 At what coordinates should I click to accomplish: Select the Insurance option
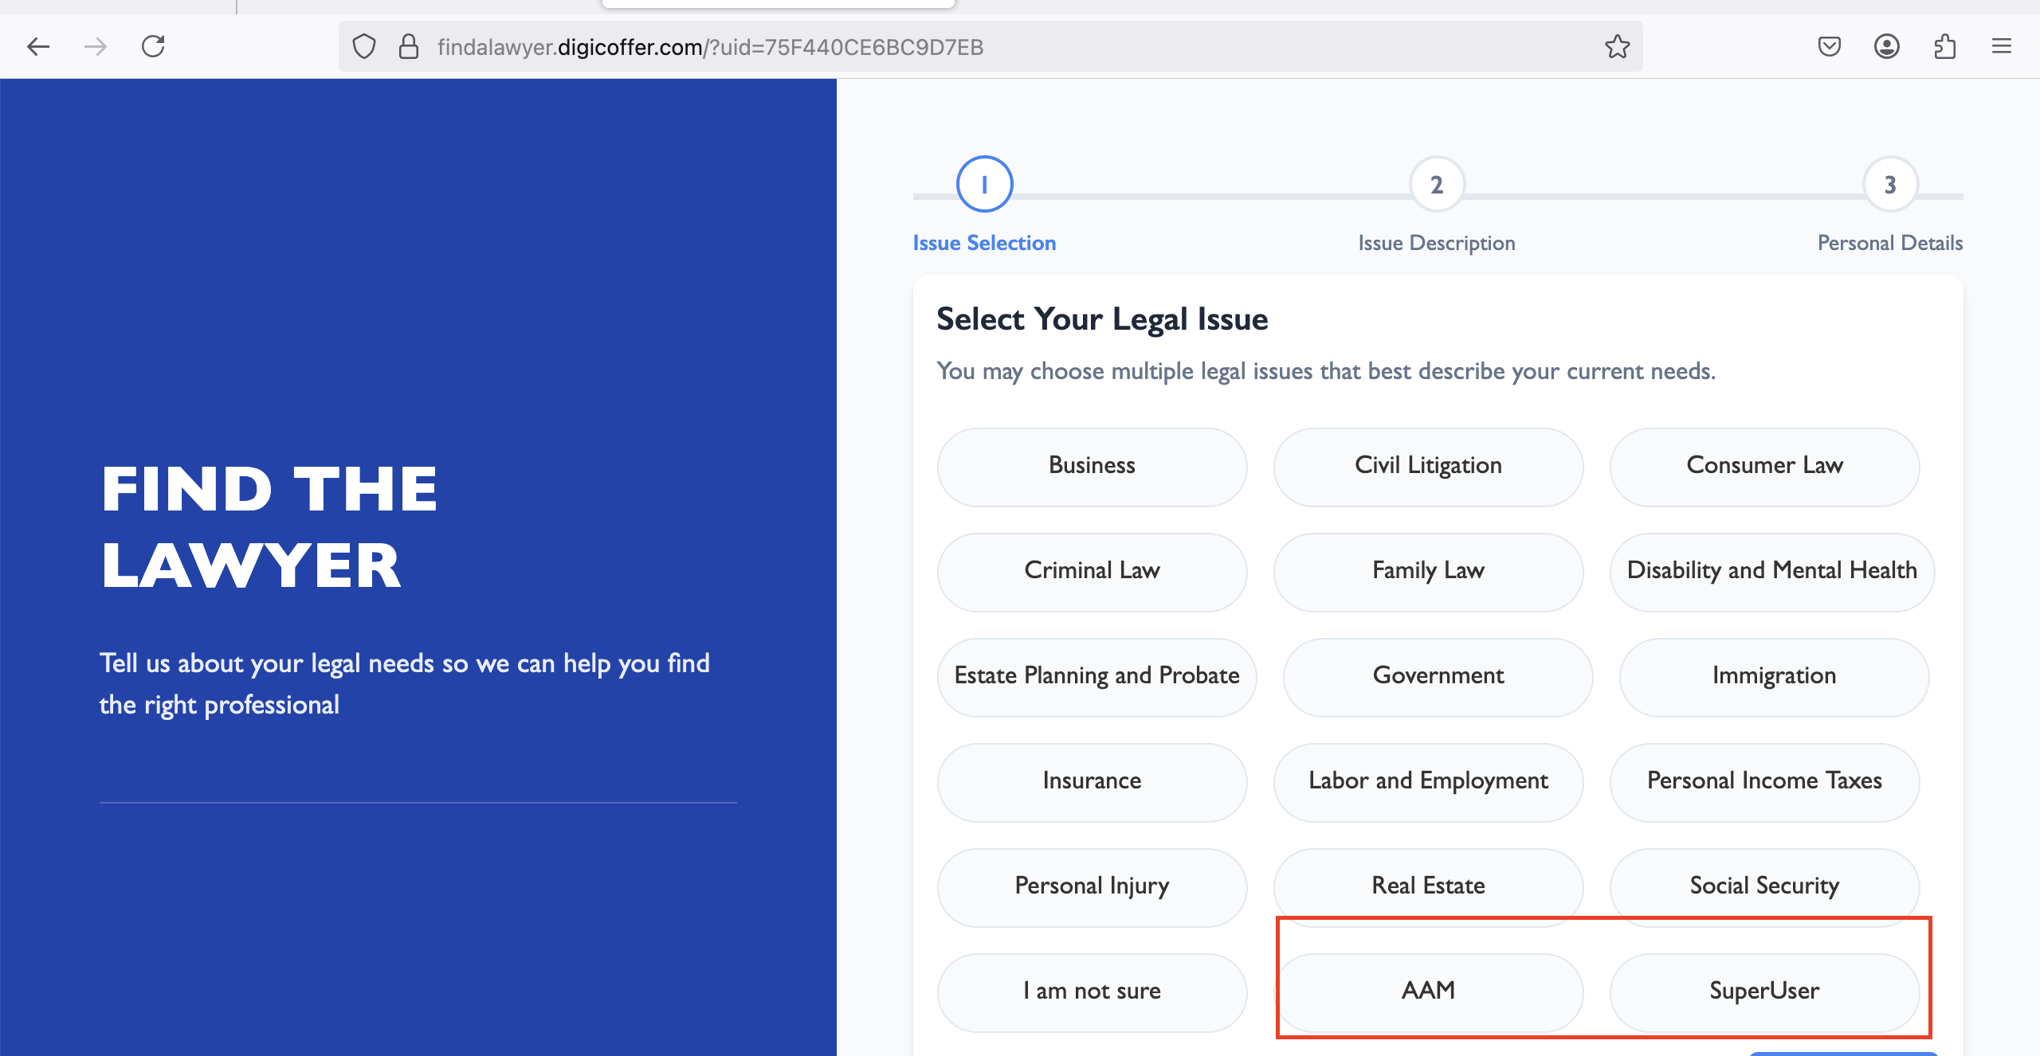1092,782
